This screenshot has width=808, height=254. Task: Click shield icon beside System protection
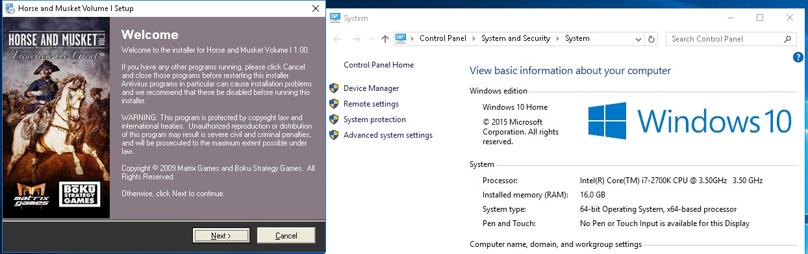(x=334, y=120)
